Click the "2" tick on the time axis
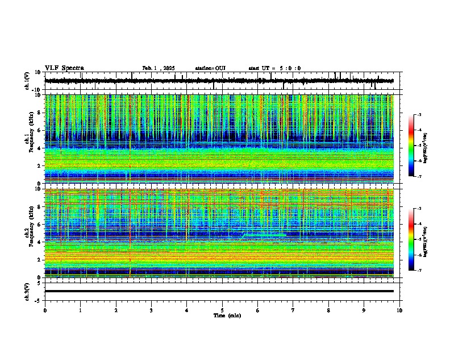The height and width of the screenshot is (348, 450). point(116,310)
